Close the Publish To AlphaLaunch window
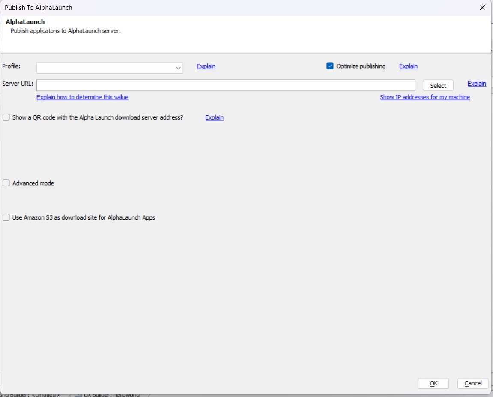 pos(482,8)
